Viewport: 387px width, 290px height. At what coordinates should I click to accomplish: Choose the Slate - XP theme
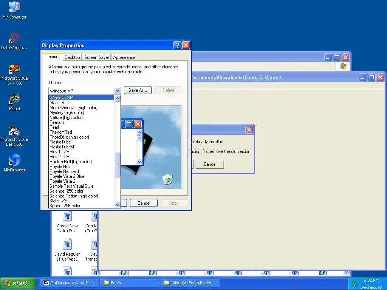(x=82, y=201)
